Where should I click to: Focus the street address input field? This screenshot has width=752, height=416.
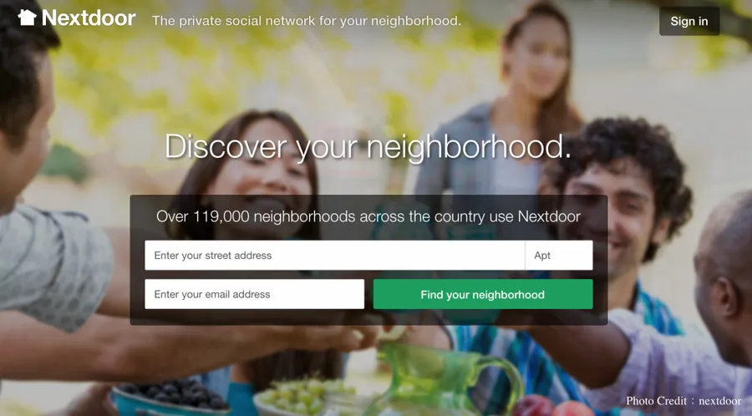[x=335, y=256]
